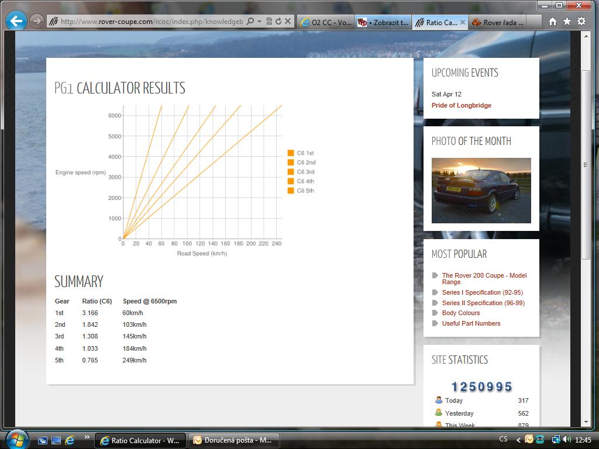The image size is (599, 449).
Task: Adjust volume via system tray speaker icon
Action: click(x=567, y=440)
